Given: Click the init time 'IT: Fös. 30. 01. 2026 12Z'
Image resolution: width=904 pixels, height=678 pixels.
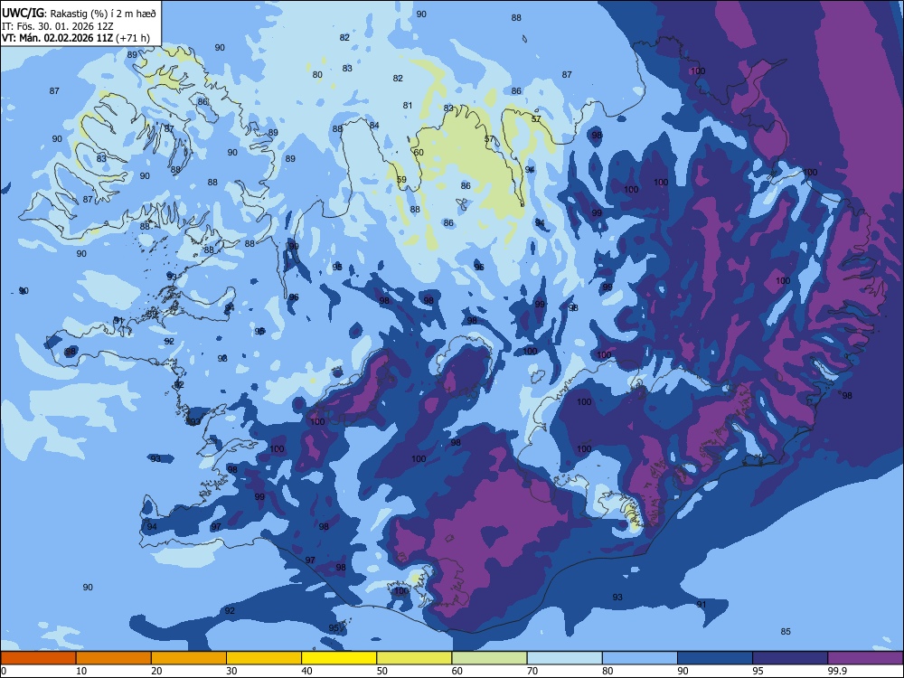Looking at the screenshot, I should pos(57,26).
